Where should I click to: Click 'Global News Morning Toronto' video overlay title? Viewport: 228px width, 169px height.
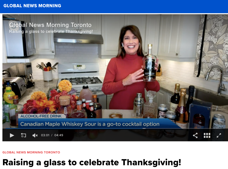coord(50,25)
